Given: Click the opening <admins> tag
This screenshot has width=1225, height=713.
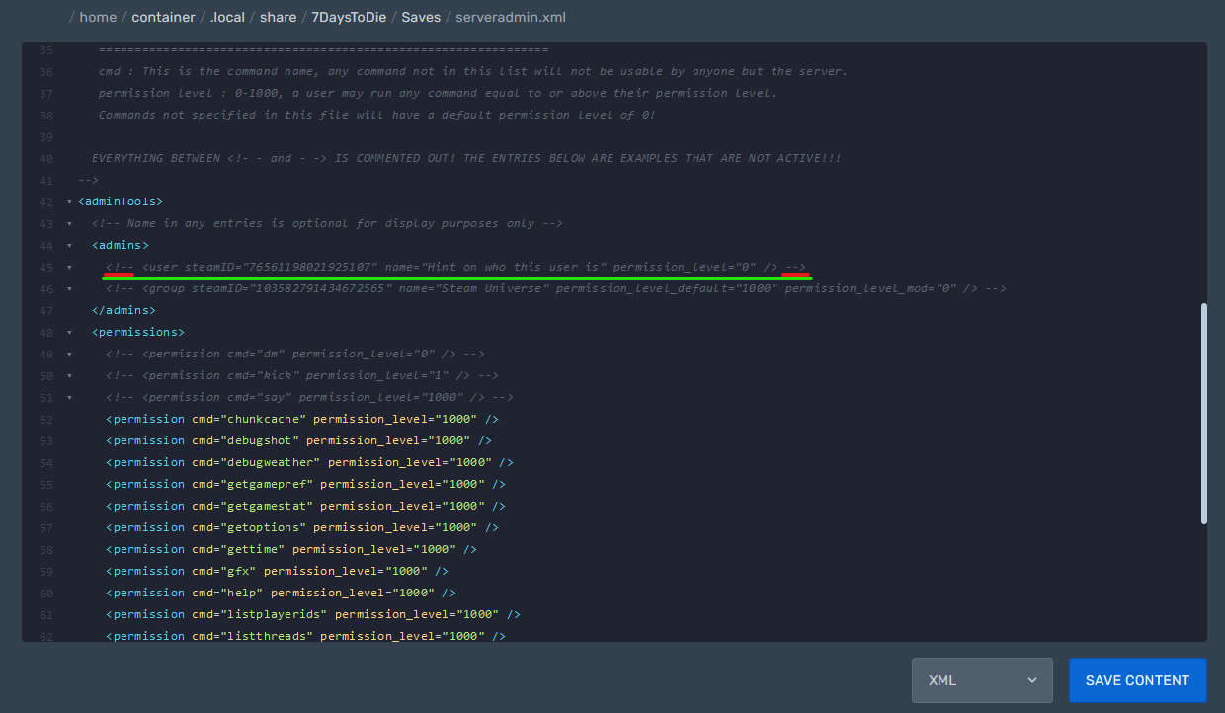Looking at the screenshot, I should coord(121,245).
